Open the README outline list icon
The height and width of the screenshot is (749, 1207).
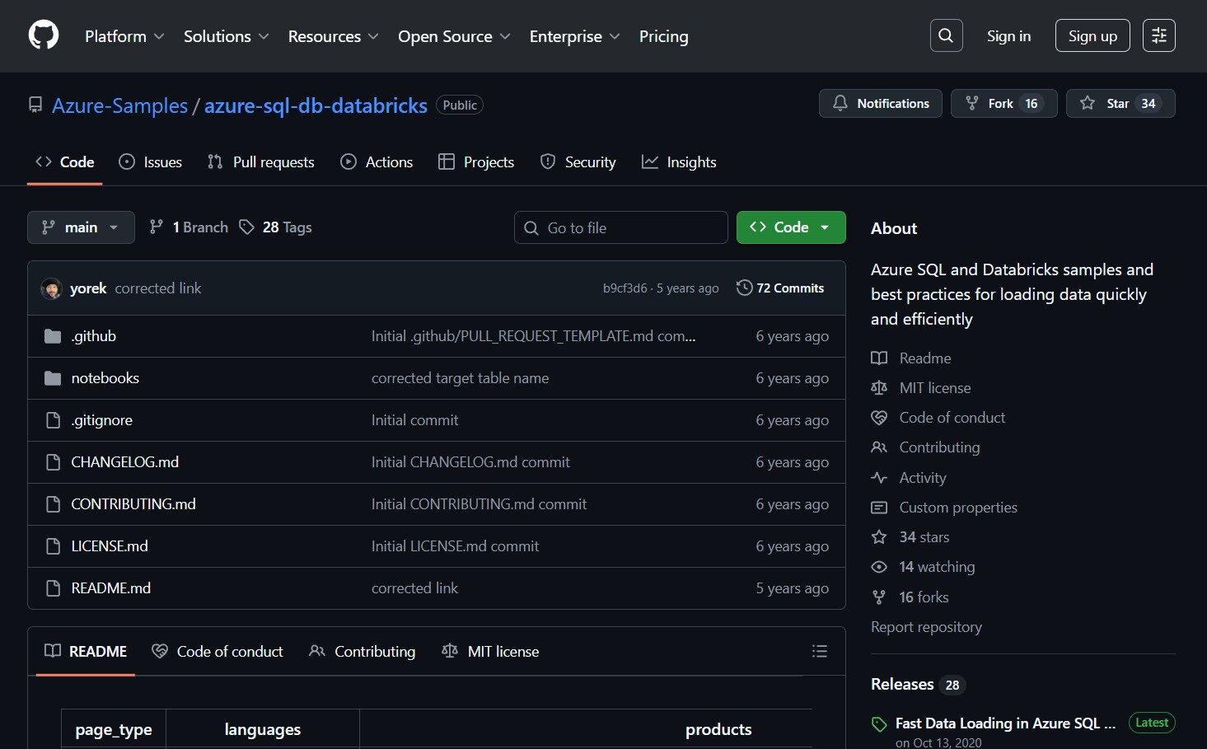[819, 651]
